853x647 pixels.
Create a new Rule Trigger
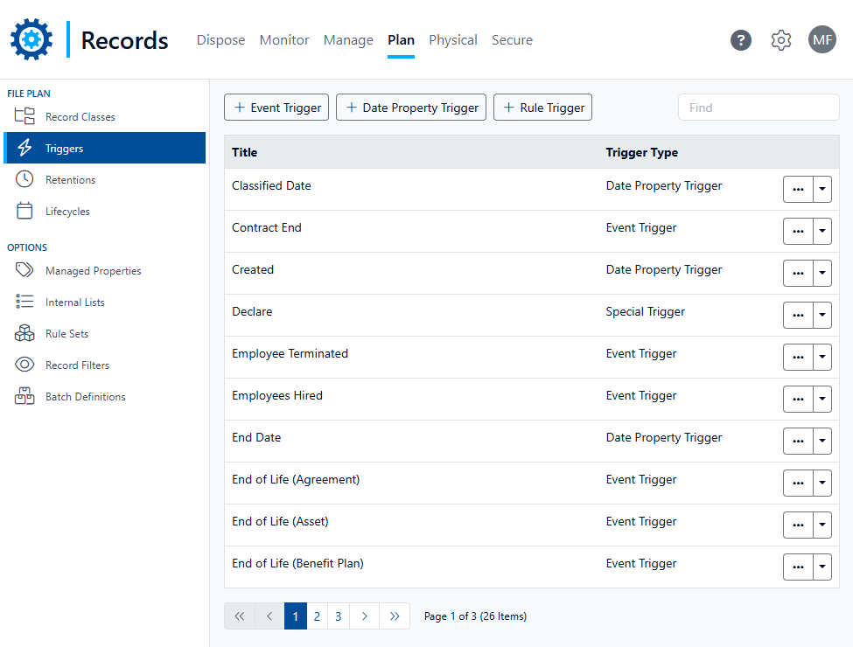(542, 108)
